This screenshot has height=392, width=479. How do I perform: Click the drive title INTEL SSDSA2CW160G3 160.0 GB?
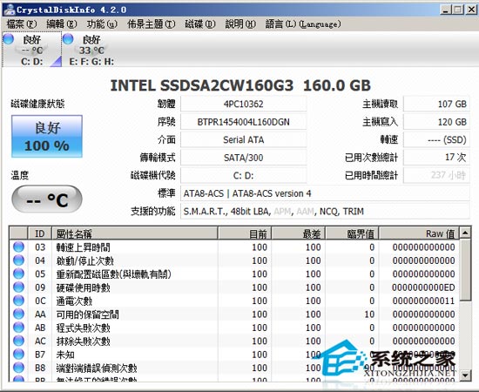point(240,85)
